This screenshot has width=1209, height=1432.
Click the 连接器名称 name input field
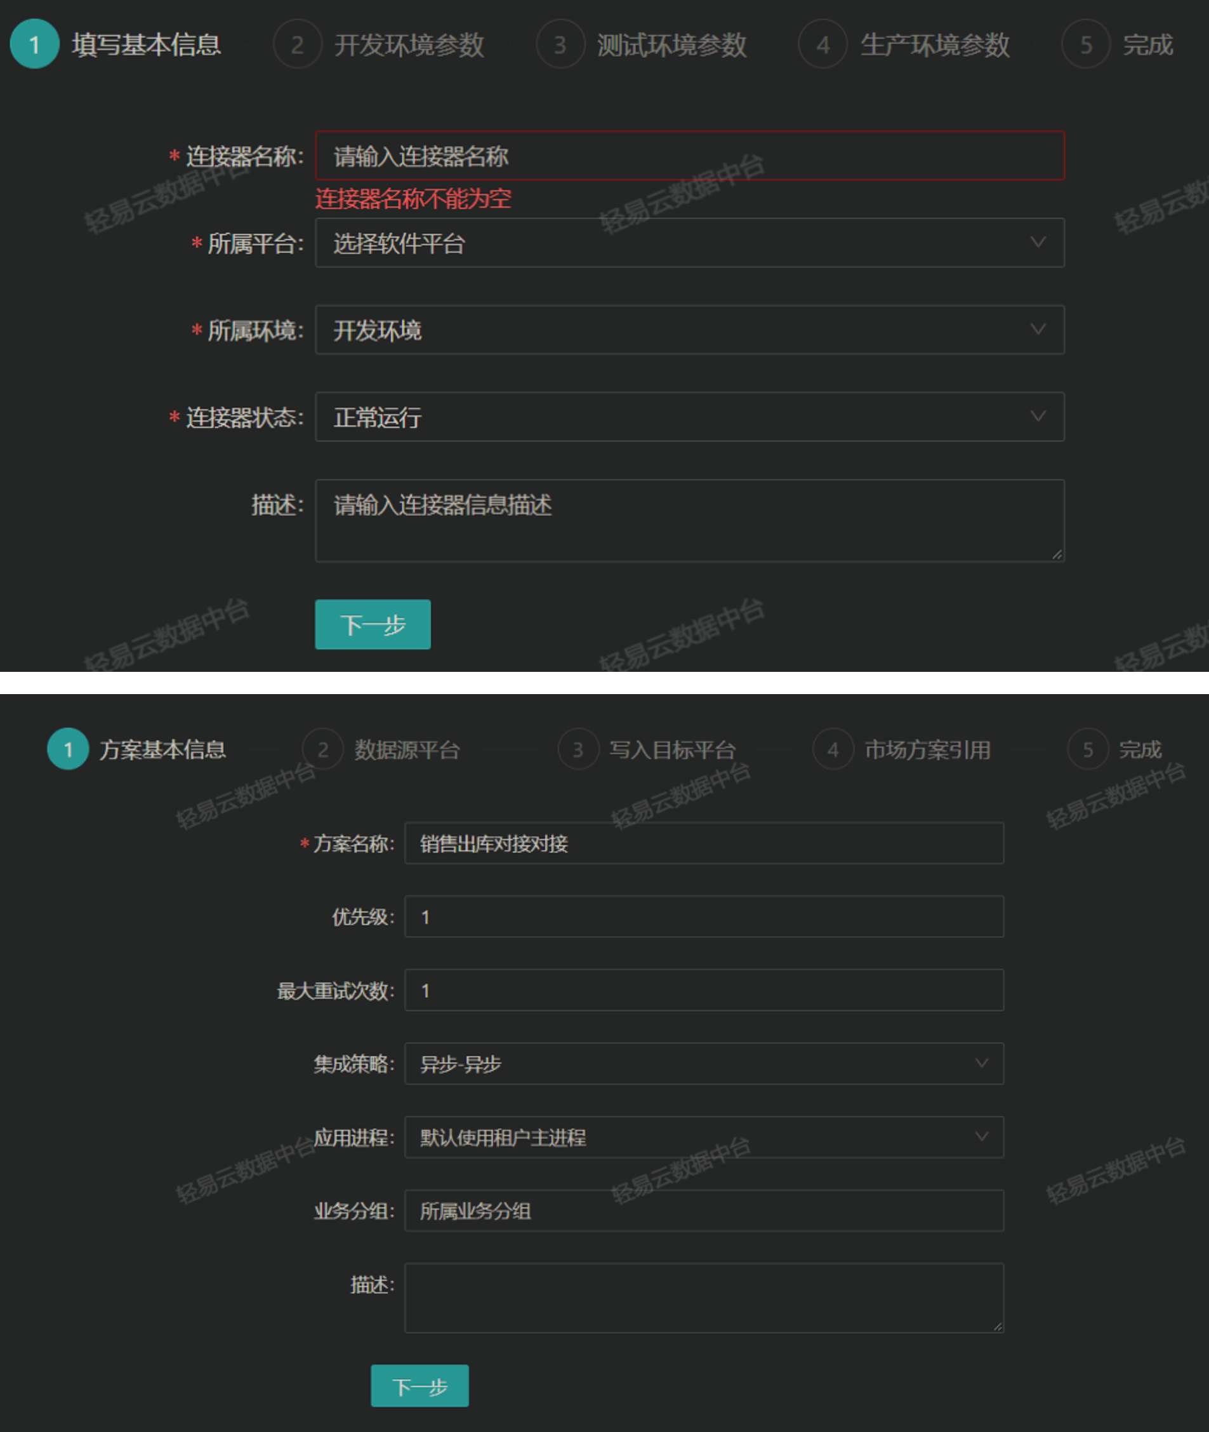[689, 156]
